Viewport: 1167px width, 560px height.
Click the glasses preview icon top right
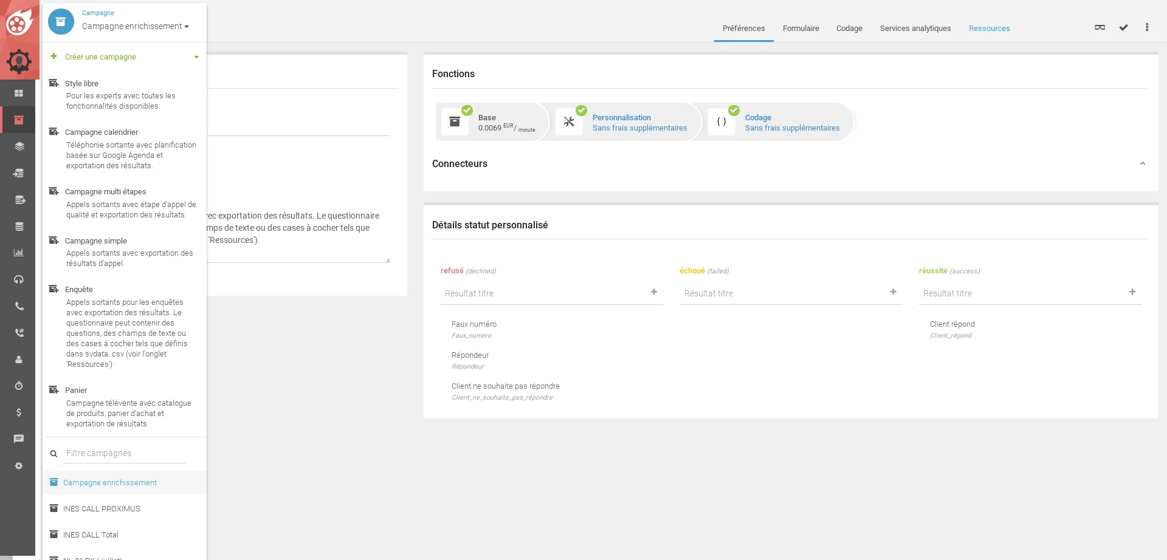[1100, 27]
